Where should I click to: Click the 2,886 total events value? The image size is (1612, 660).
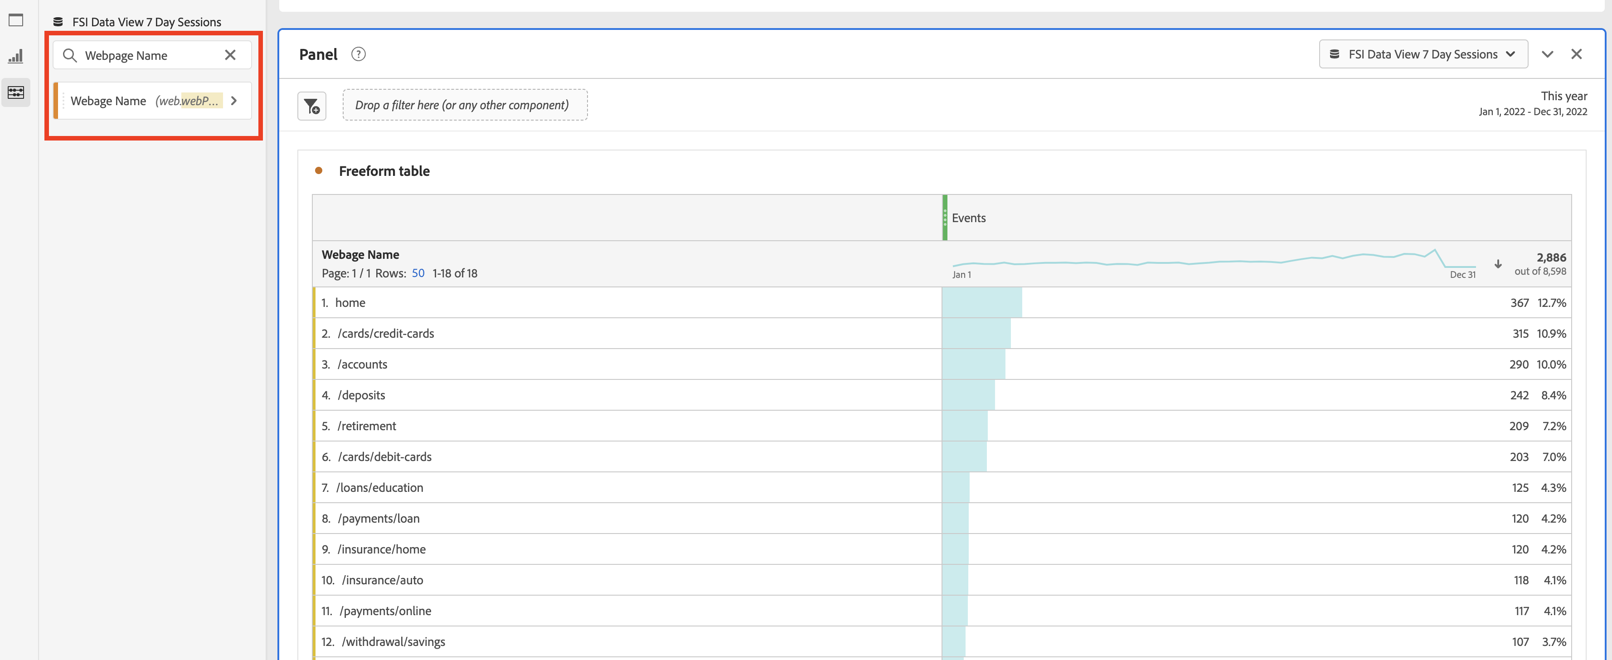(x=1551, y=257)
